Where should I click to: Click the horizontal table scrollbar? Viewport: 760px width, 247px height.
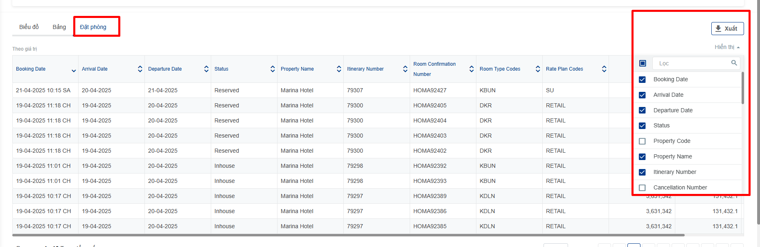pos(348,235)
